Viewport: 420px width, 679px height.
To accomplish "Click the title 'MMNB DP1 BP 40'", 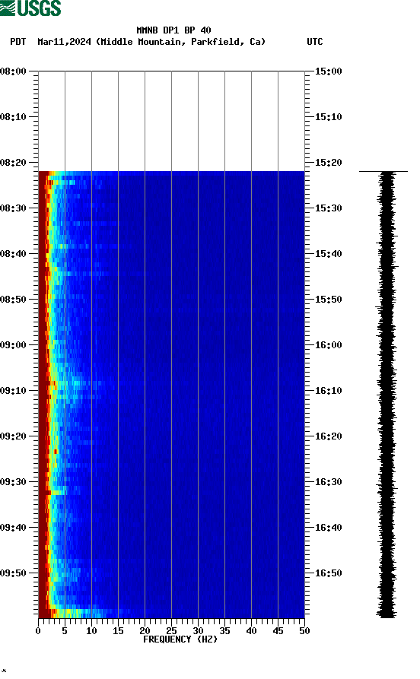I will point(173,30).
